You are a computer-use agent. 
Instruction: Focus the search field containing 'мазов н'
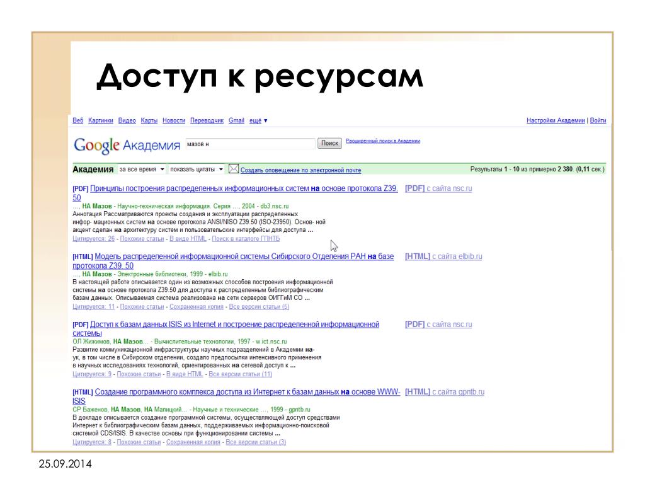point(250,144)
